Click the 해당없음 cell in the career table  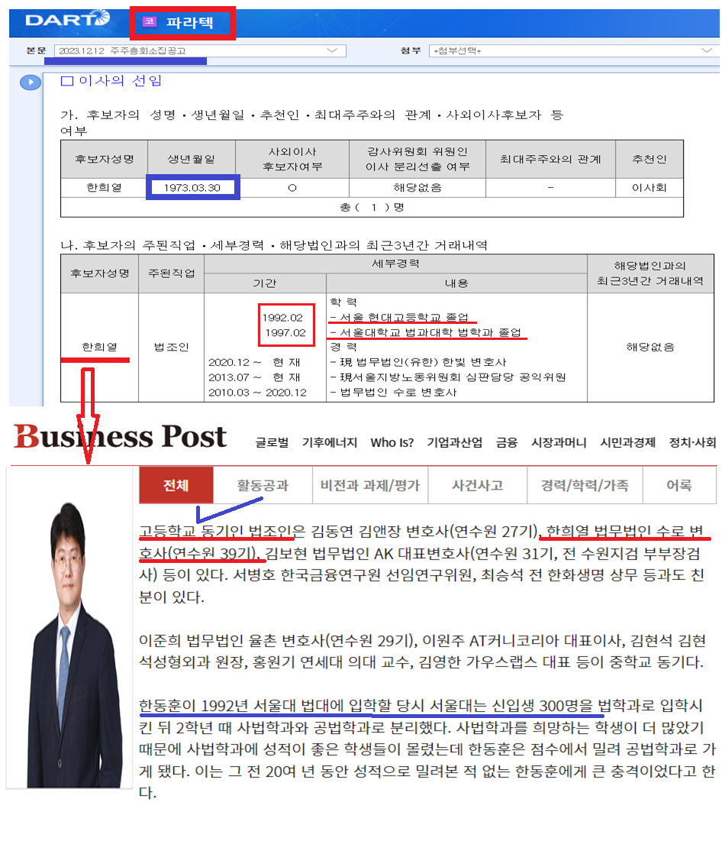click(650, 347)
